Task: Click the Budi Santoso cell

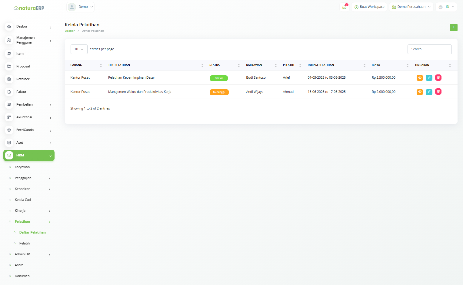Action: click(256, 78)
